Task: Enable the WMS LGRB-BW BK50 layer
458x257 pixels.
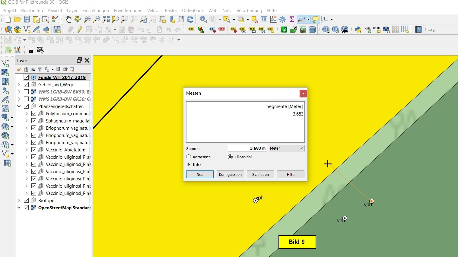Action: (26, 92)
